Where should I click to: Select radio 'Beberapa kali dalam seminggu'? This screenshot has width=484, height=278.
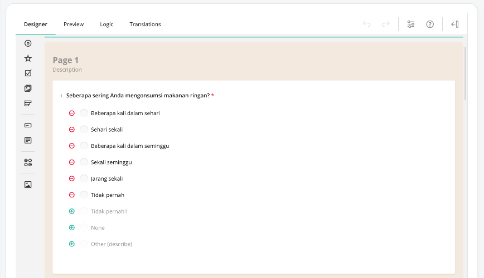(84, 146)
